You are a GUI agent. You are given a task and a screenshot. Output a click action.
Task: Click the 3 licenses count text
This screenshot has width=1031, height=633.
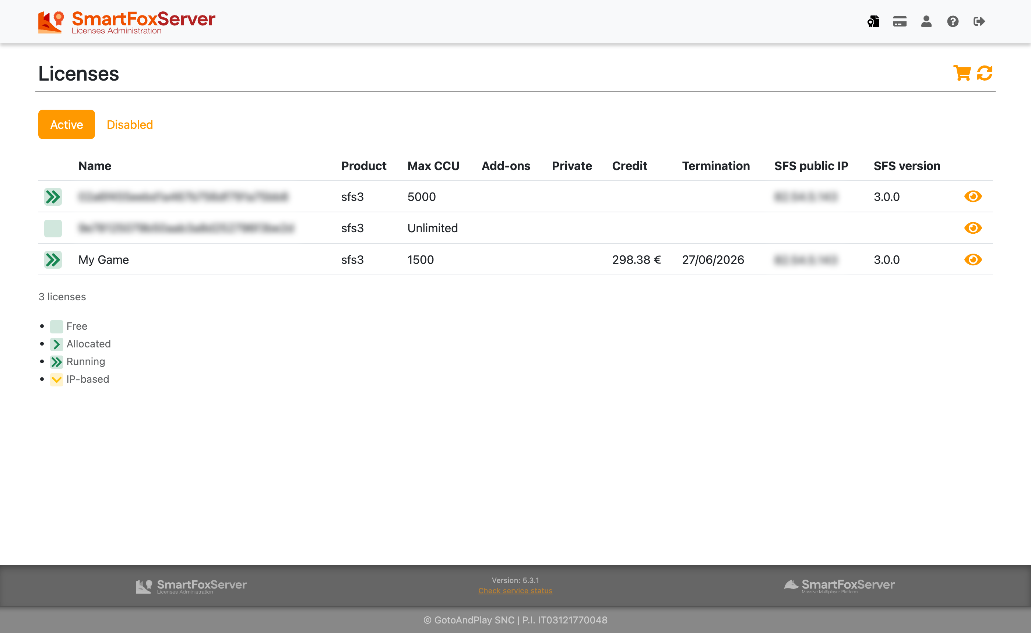[x=62, y=297]
